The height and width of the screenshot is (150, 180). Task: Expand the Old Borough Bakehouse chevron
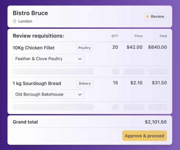[80, 94]
